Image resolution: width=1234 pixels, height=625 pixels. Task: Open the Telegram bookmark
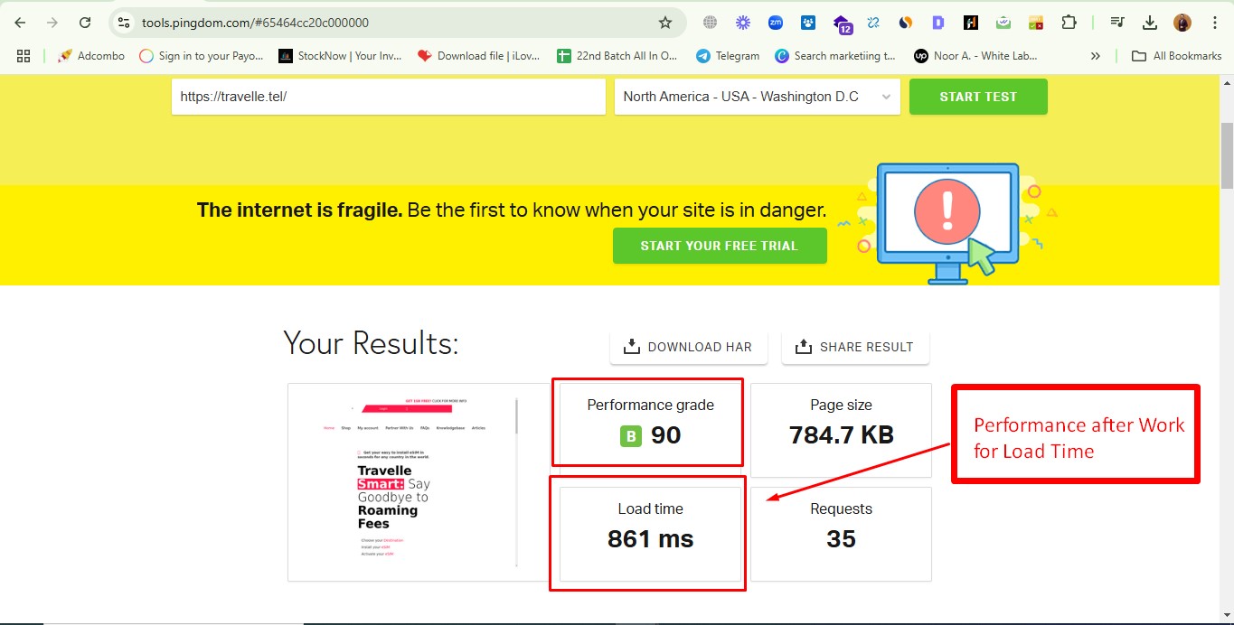(x=728, y=56)
